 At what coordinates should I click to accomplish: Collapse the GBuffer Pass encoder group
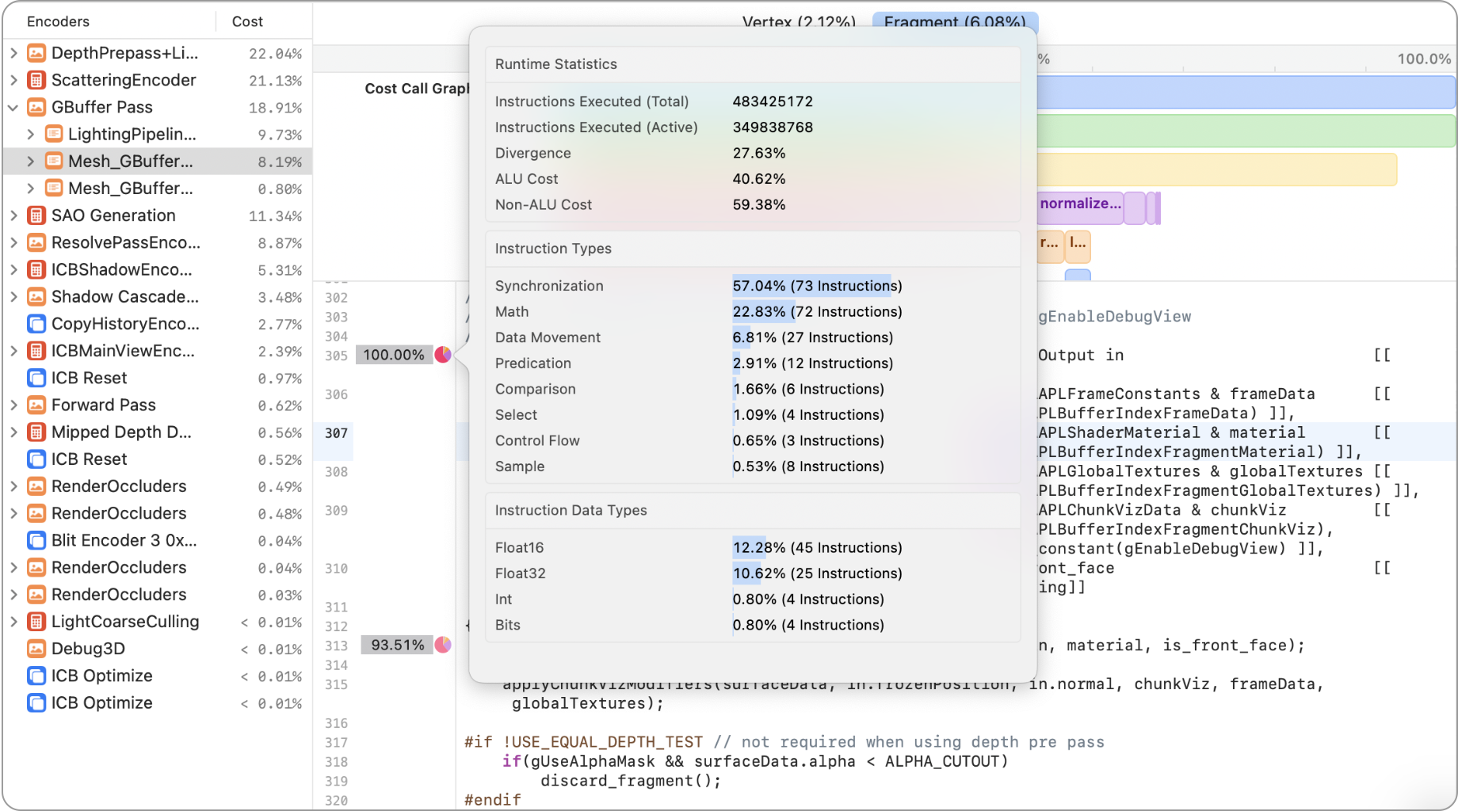tap(13, 107)
